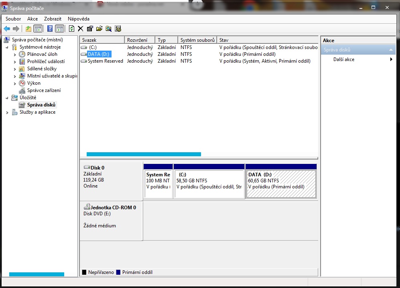Maximize the Správa počítače window

click(373, 7)
